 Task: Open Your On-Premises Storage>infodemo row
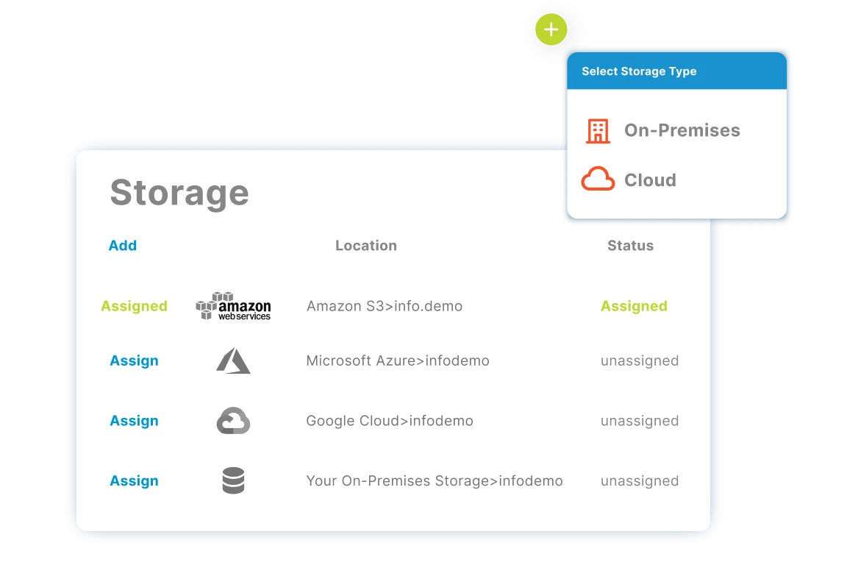click(x=435, y=481)
